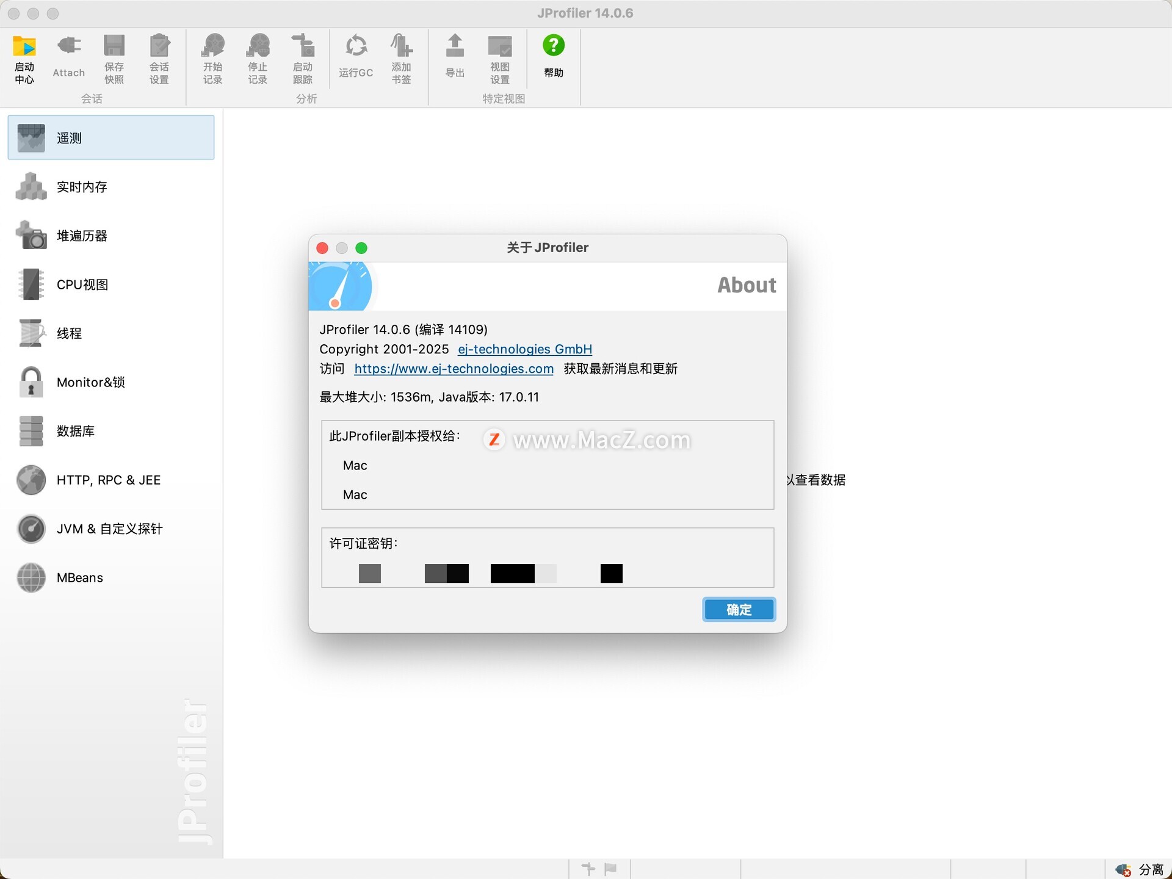Open JVM & 自定义探针 section
This screenshot has width=1172, height=879.
pyautogui.click(x=111, y=529)
